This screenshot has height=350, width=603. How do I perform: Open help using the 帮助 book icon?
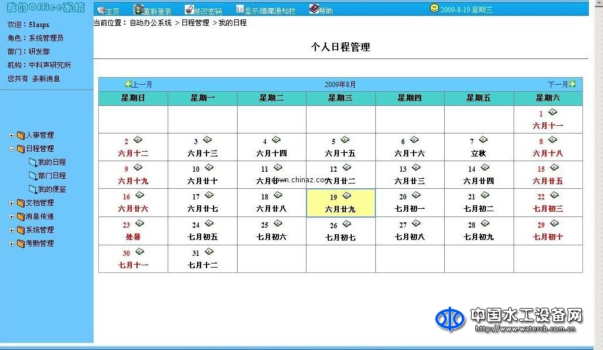(x=313, y=9)
